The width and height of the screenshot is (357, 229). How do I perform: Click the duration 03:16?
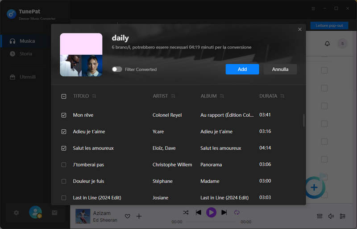pos(265,131)
